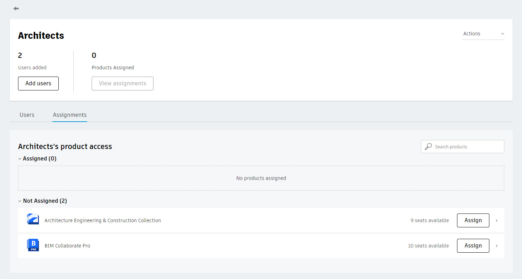Click the BIM Collaborate Pro product icon
522x279 pixels.
33,245
